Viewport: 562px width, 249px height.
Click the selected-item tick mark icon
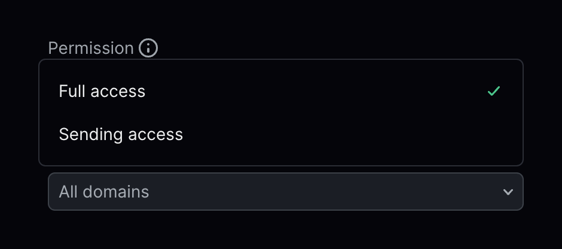[x=494, y=92]
